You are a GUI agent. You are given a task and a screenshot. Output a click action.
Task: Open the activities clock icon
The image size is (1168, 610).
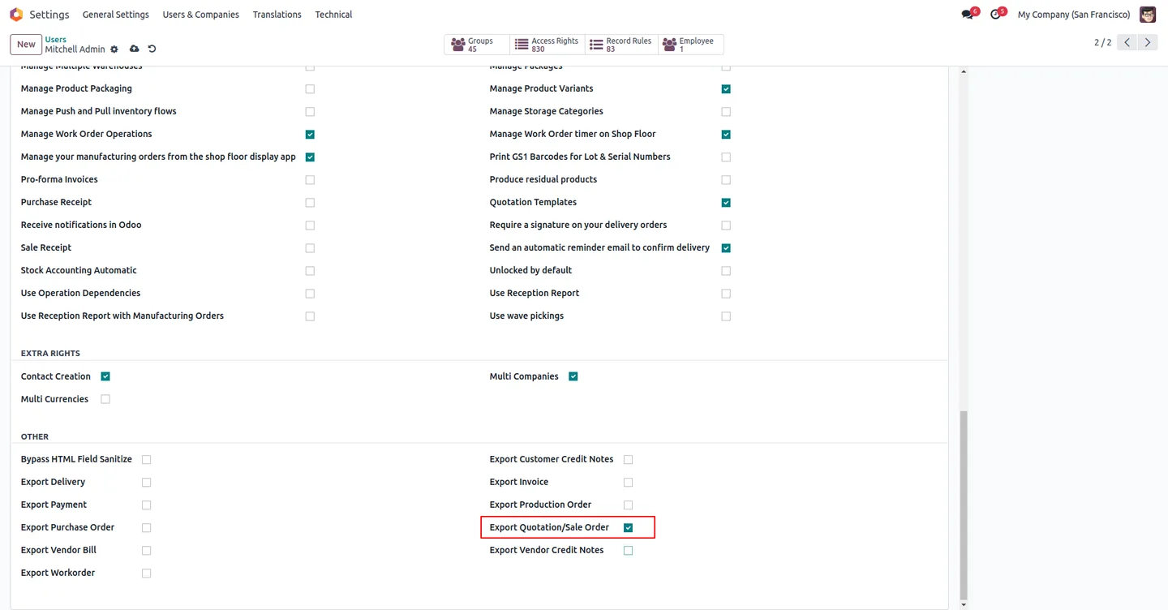pos(996,15)
